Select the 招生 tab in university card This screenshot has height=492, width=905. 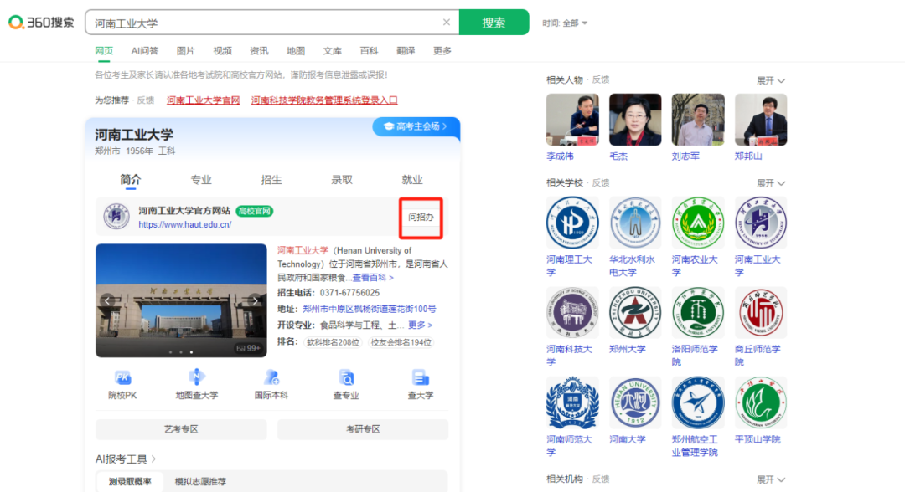[x=271, y=180]
